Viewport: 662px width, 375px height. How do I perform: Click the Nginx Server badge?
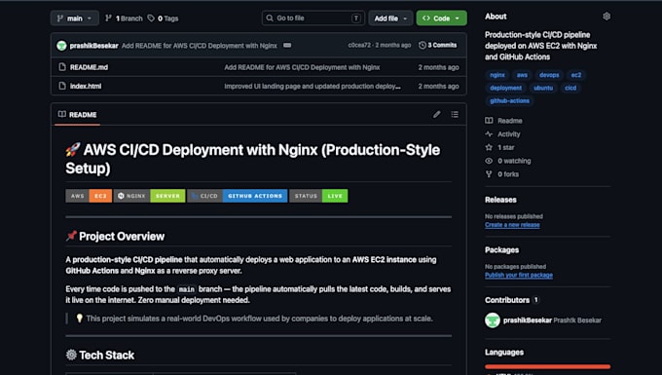tap(150, 196)
